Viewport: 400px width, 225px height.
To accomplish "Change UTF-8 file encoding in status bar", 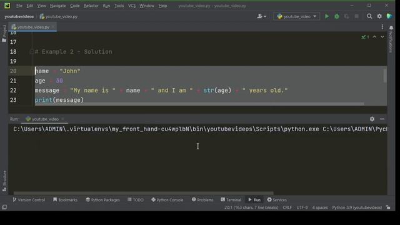I will click(x=302, y=207).
